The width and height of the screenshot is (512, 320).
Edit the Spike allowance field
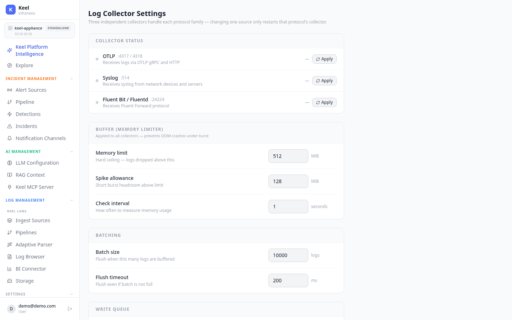coord(288,181)
